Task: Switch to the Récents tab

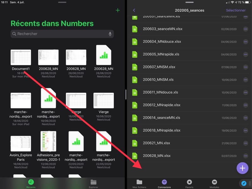Action: 31,184
